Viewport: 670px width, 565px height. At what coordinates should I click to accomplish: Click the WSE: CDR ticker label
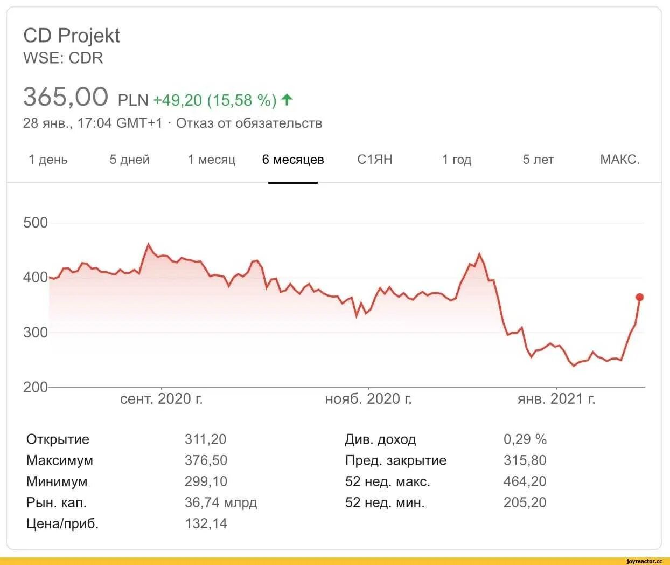pos(63,58)
